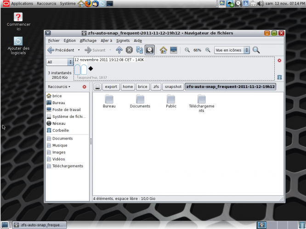Open the Signets menu
The width and height of the screenshot is (306, 229).
pos(123,41)
